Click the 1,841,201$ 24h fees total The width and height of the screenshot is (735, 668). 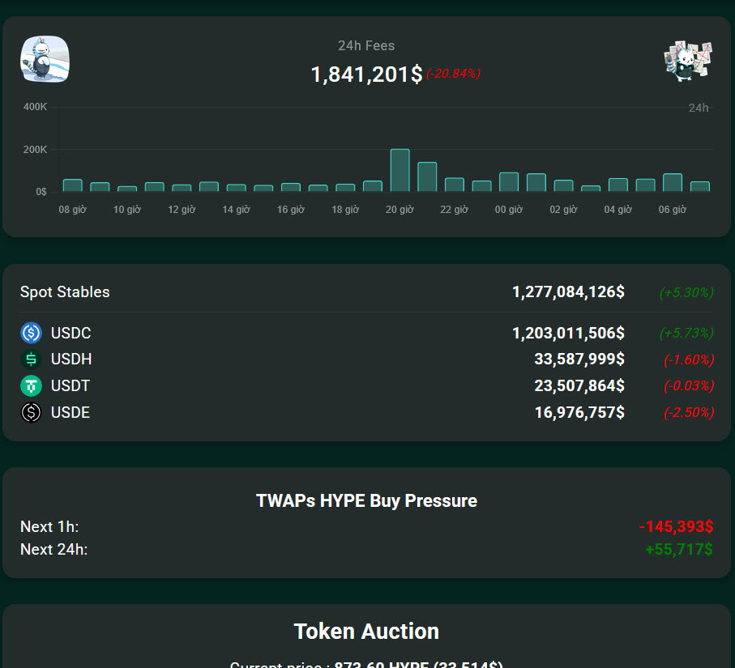366,74
